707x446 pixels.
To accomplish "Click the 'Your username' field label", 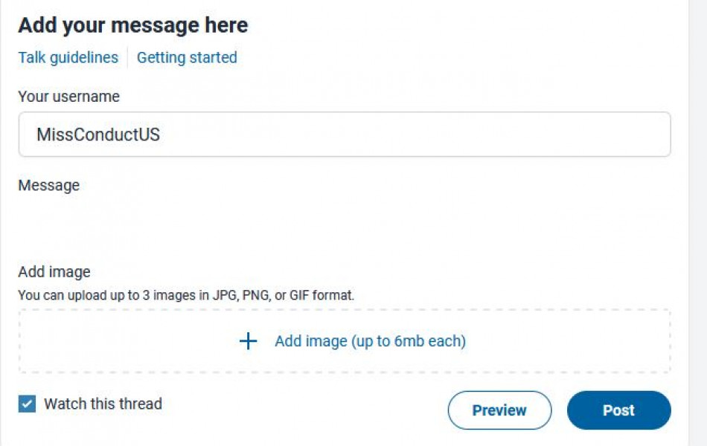I will [68, 97].
